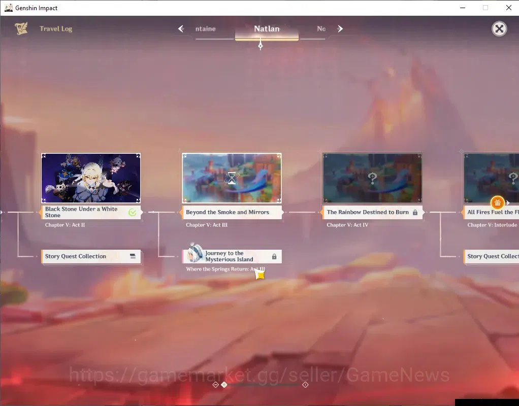Click hourglass icon on Beyond the Smoke thumbnail
The height and width of the screenshot is (406, 519).
click(x=232, y=178)
